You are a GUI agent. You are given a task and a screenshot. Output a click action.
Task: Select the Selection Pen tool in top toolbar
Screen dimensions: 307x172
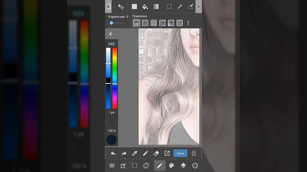coord(190,7)
